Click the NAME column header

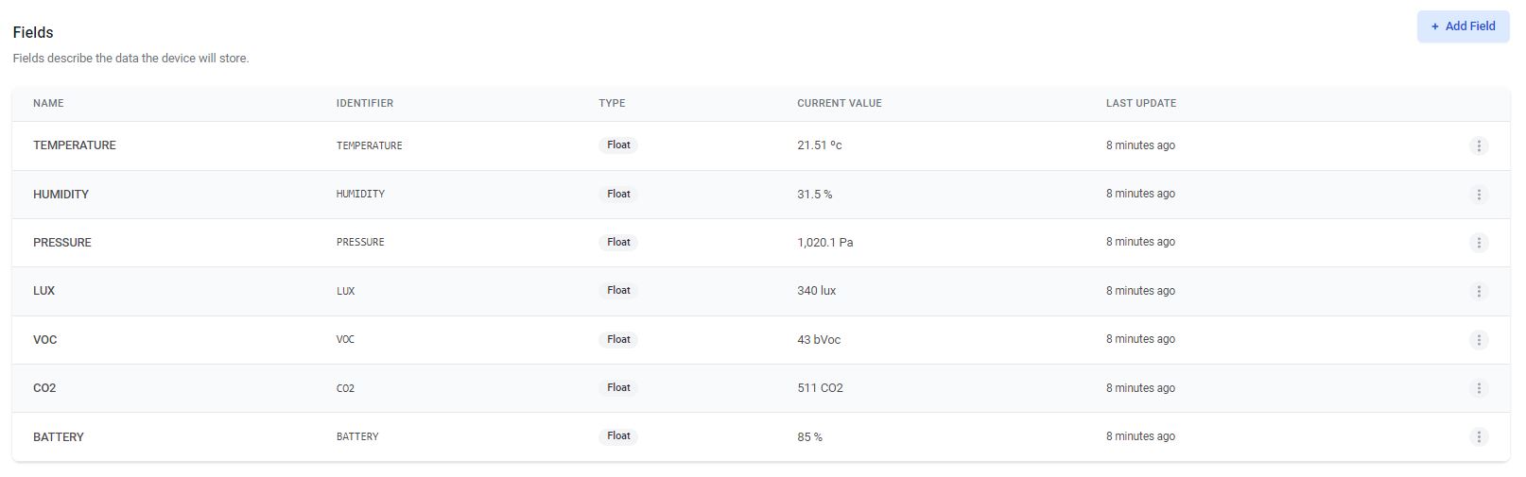point(48,103)
